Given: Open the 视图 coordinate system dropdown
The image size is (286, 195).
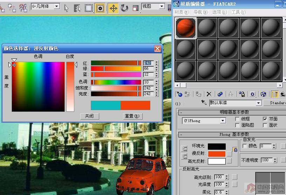Looking at the screenshot, I should coord(162,6).
